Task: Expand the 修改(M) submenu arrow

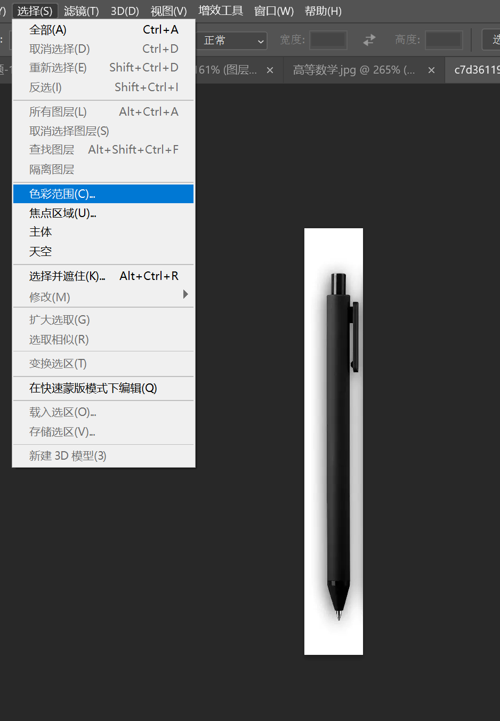Action: [186, 294]
